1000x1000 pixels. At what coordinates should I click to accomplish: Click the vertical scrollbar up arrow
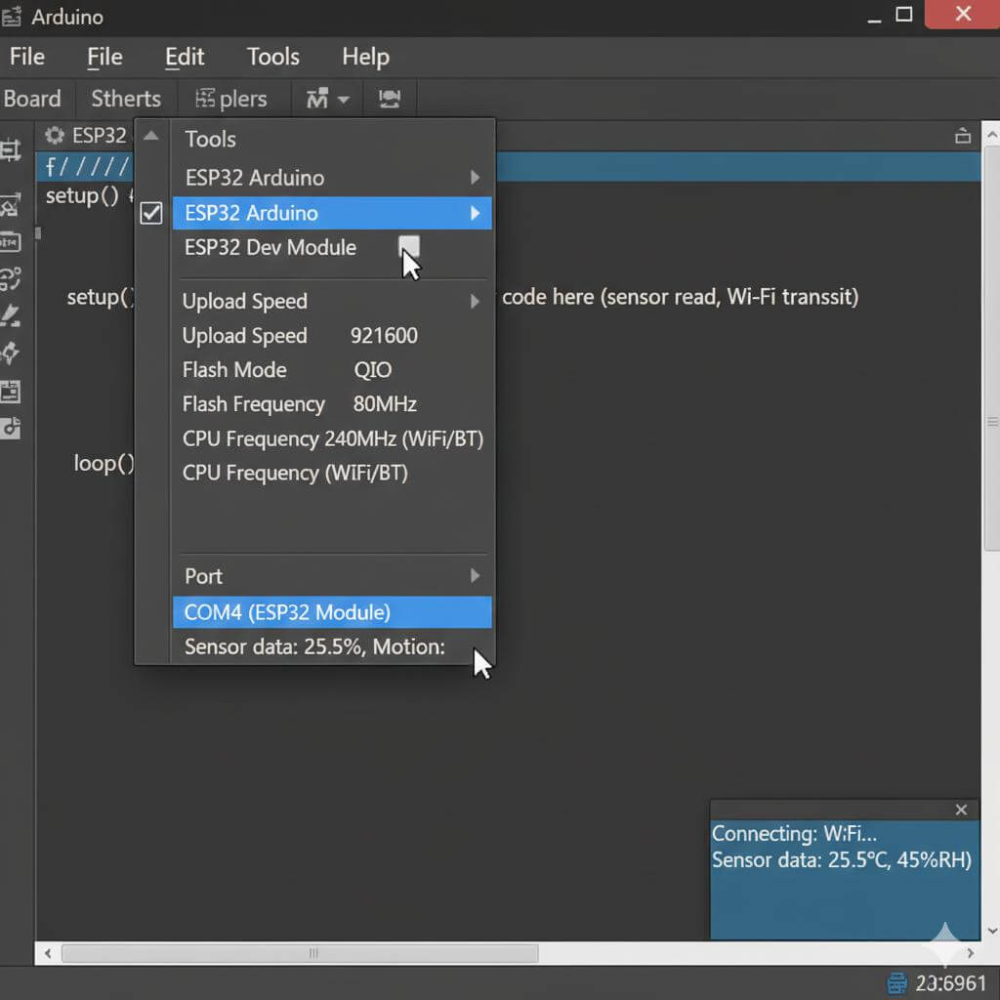point(992,135)
